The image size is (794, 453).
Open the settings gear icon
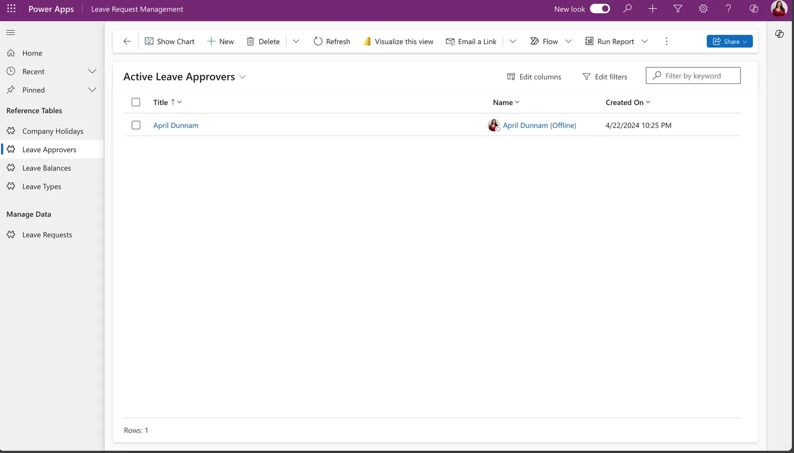click(703, 8)
